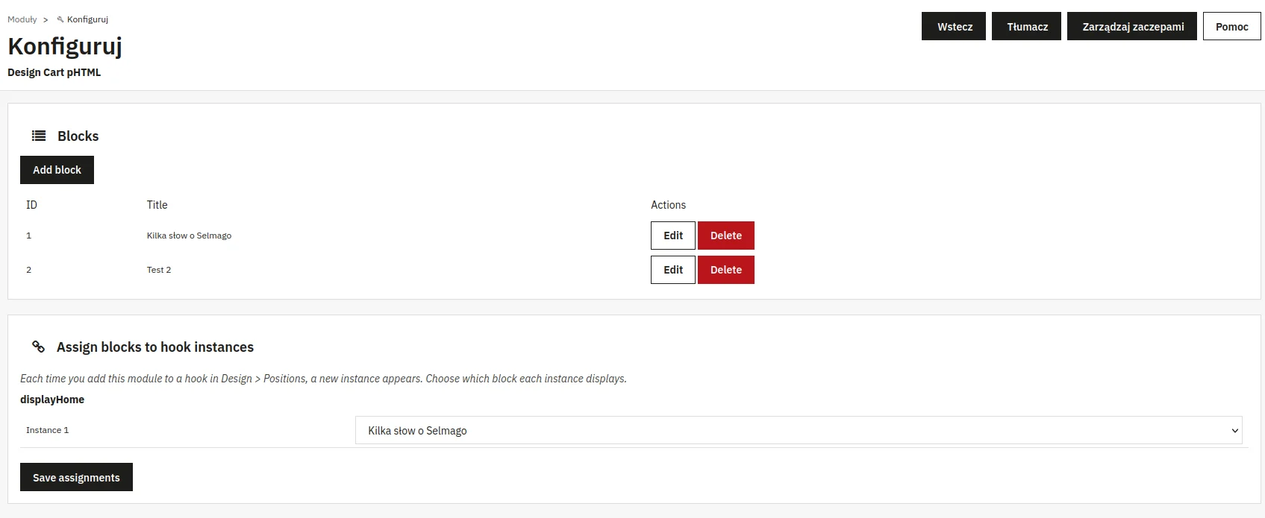Click the ID cell of the Kilka słow o Selmago row
Viewport: 1265px width, 518px height.
pyautogui.click(x=29, y=236)
